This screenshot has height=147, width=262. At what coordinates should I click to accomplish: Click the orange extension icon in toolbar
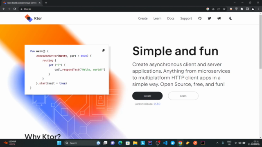point(231,9)
